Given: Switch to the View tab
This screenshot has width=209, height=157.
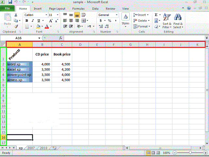Looking at the screenshot, I should click(125, 9).
